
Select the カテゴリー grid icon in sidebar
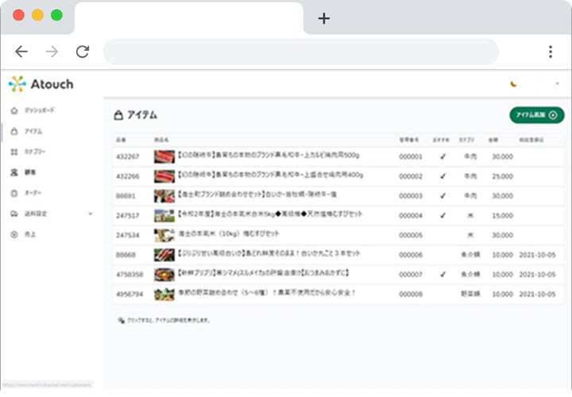(x=14, y=152)
